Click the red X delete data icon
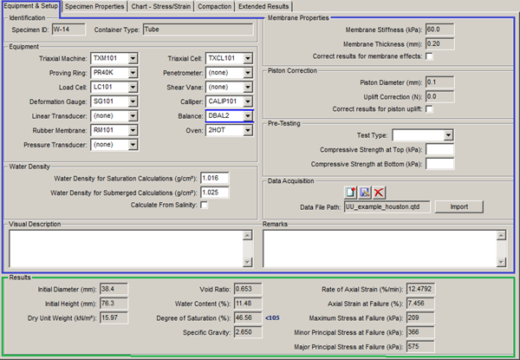520x360 pixels. click(x=379, y=192)
